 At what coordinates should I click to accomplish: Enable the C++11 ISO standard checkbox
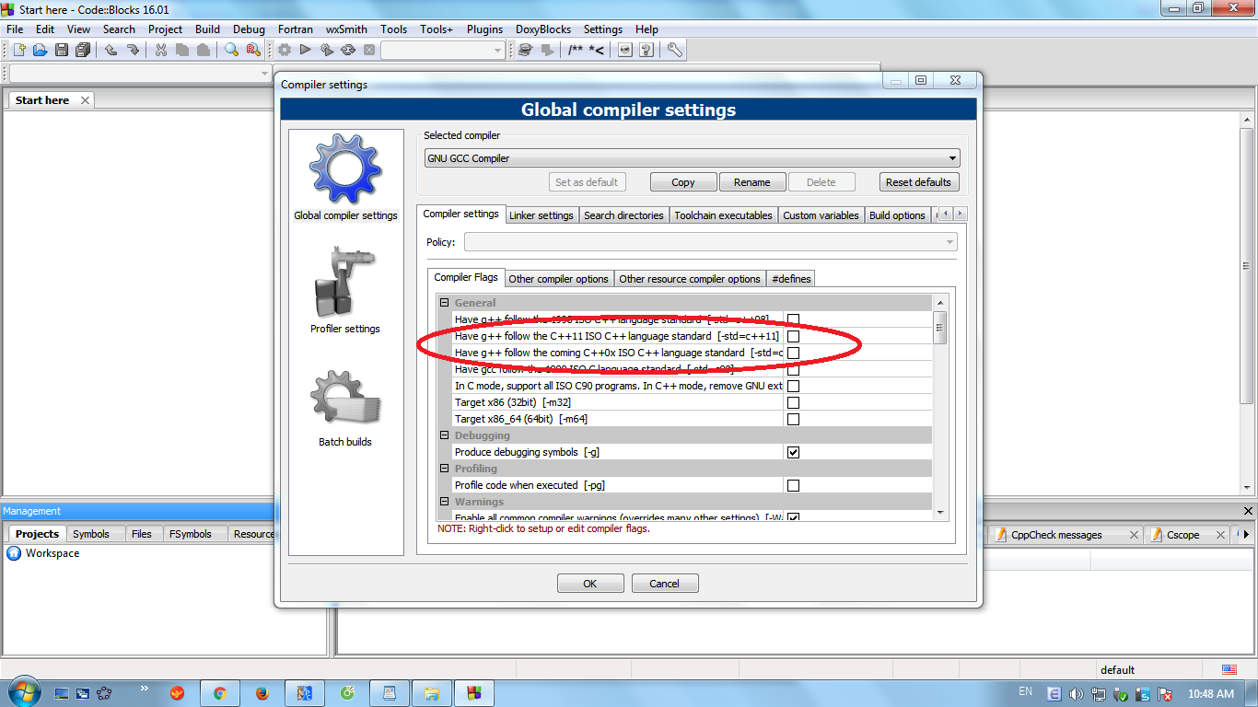point(793,336)
